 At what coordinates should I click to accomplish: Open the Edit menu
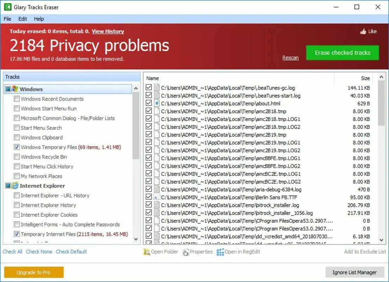23,19
